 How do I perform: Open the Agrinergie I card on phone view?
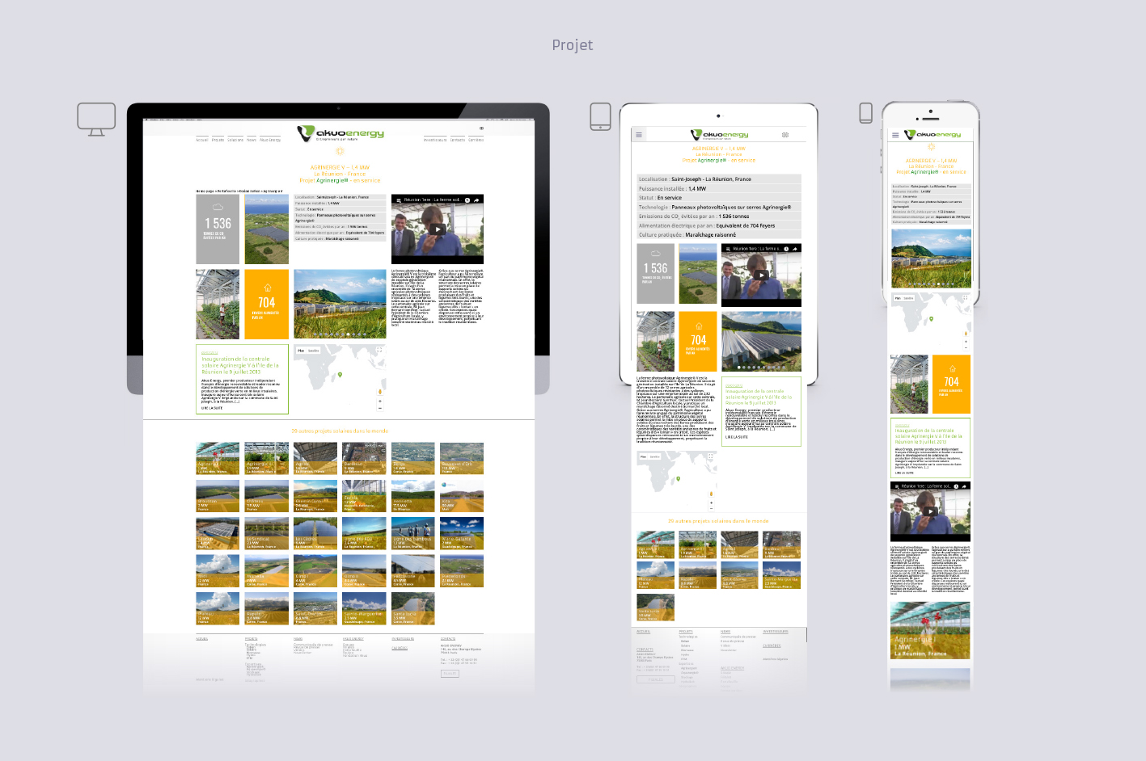(931, 631)
